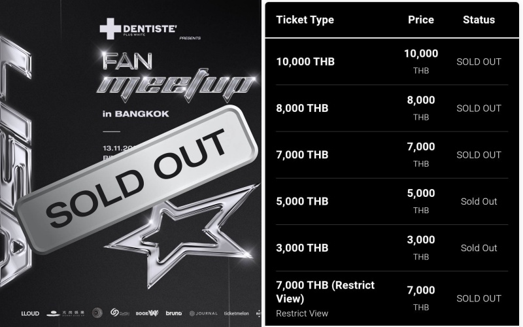The height and width of the screenshot is (327, 523).
Task: Click the bruno sponsor logo
Action: (x=173, y=313)
